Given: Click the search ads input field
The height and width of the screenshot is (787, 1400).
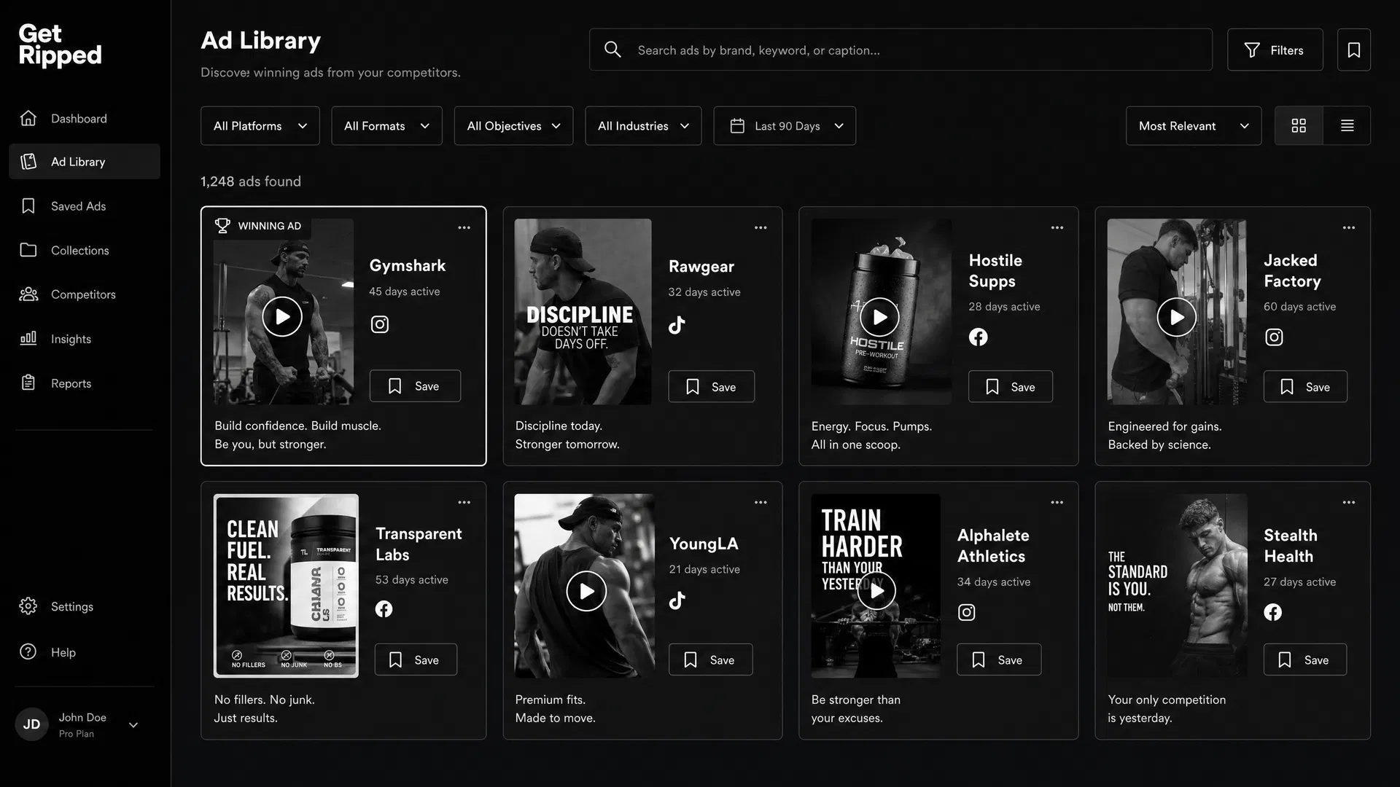Looking at the screenshot, I should point(901,50).
